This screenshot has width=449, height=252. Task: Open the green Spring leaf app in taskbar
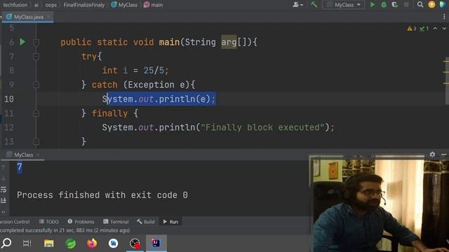tap(71, 244)
